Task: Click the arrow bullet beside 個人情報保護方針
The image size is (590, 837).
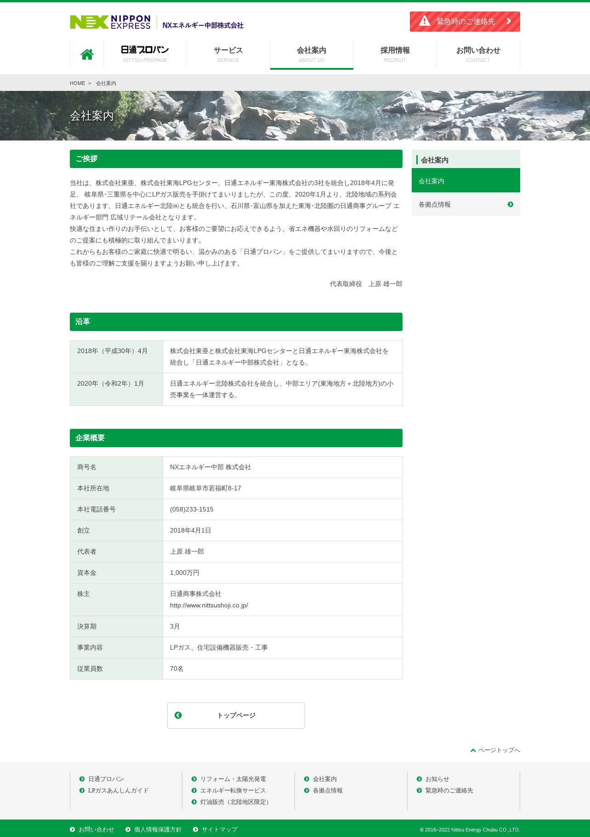Action: pyautogui.click(x=128, y=830)
